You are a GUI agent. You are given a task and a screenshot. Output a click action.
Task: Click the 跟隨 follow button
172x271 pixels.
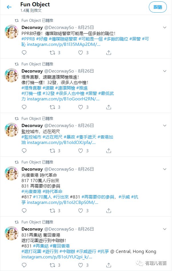tap(158, 7)
